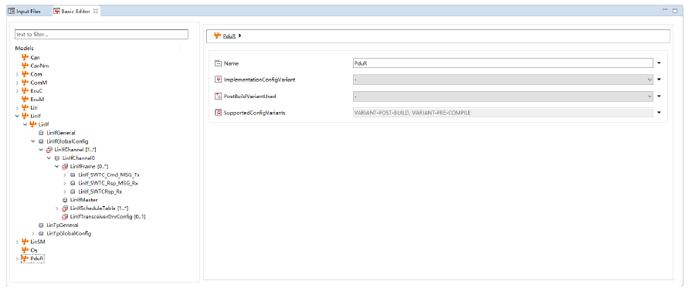Image resolution: width=692 pixels, height=288 pixels.
Task: Expand LinIf_SWTC_Cmd_MSG_Tx frame node
Action: (65, 174)
